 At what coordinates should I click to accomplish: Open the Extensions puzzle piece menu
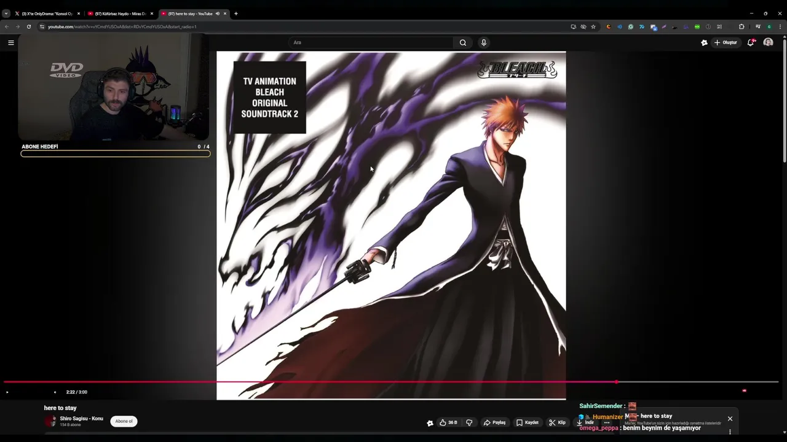point(742,26)
